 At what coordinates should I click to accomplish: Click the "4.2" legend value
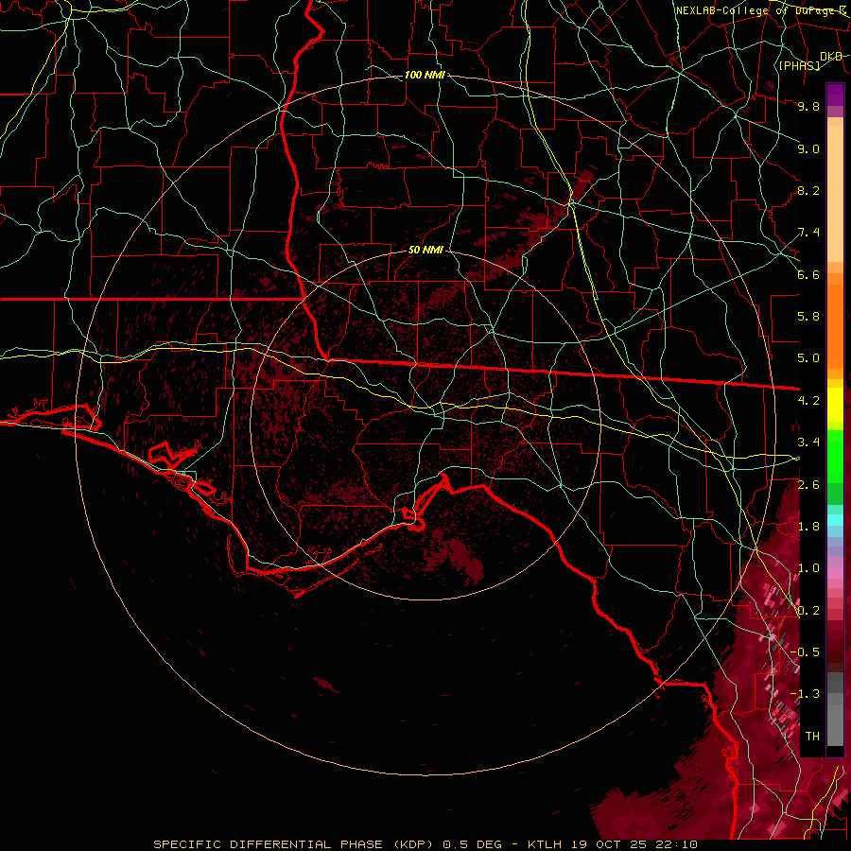[808, 401]
